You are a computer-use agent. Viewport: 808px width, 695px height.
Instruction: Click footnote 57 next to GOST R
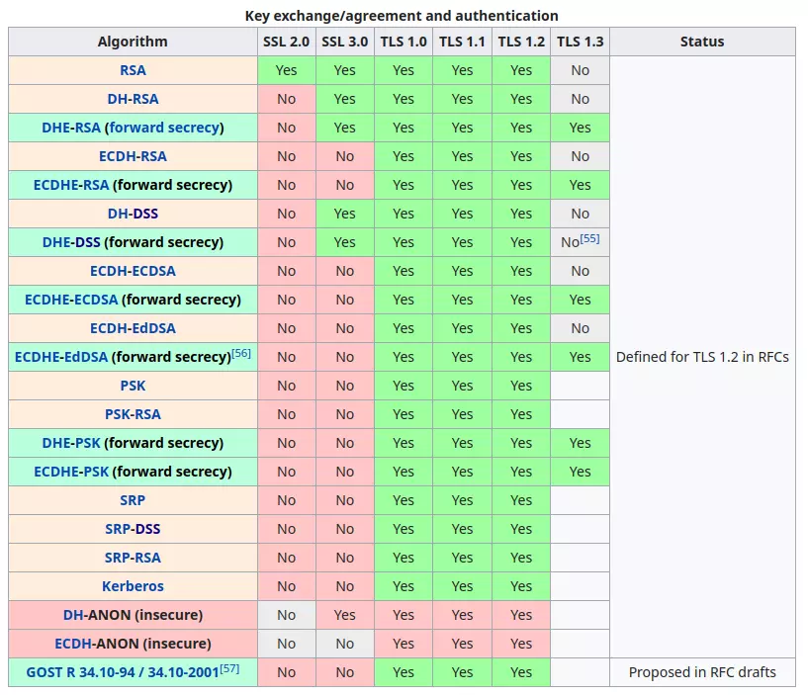229,668
